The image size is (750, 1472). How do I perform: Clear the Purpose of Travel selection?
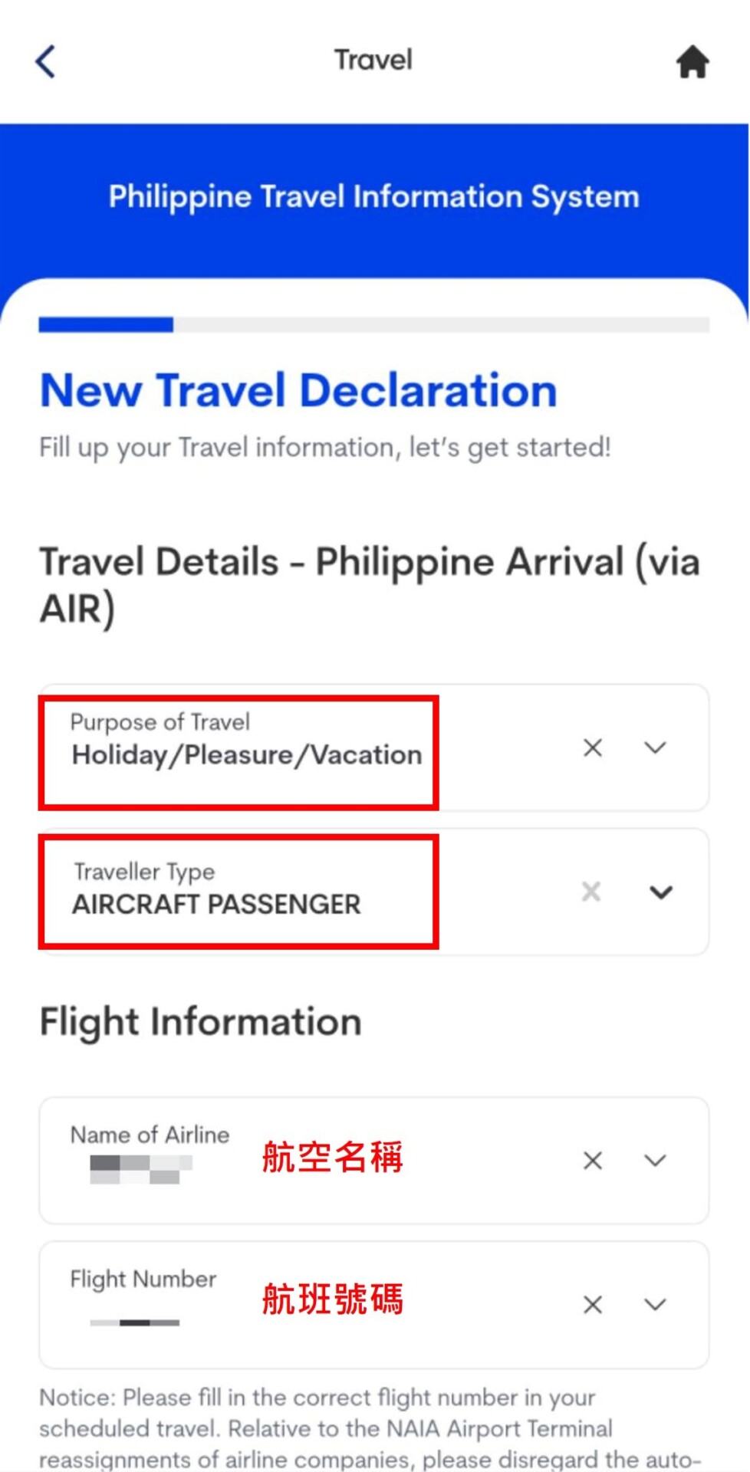tap(592, 747)
